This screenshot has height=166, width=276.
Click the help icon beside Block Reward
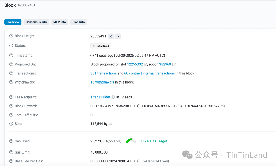pos(11,106)
